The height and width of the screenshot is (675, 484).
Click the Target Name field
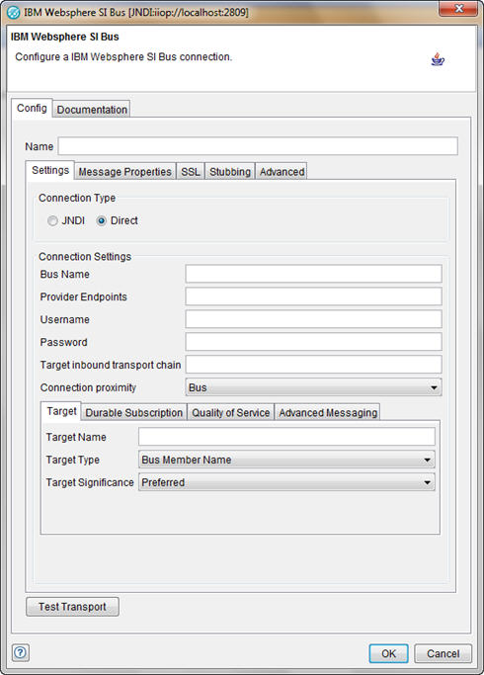(286, 437)
